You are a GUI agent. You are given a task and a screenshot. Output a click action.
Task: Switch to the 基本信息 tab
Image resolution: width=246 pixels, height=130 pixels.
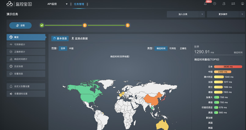tap(60, 38)
